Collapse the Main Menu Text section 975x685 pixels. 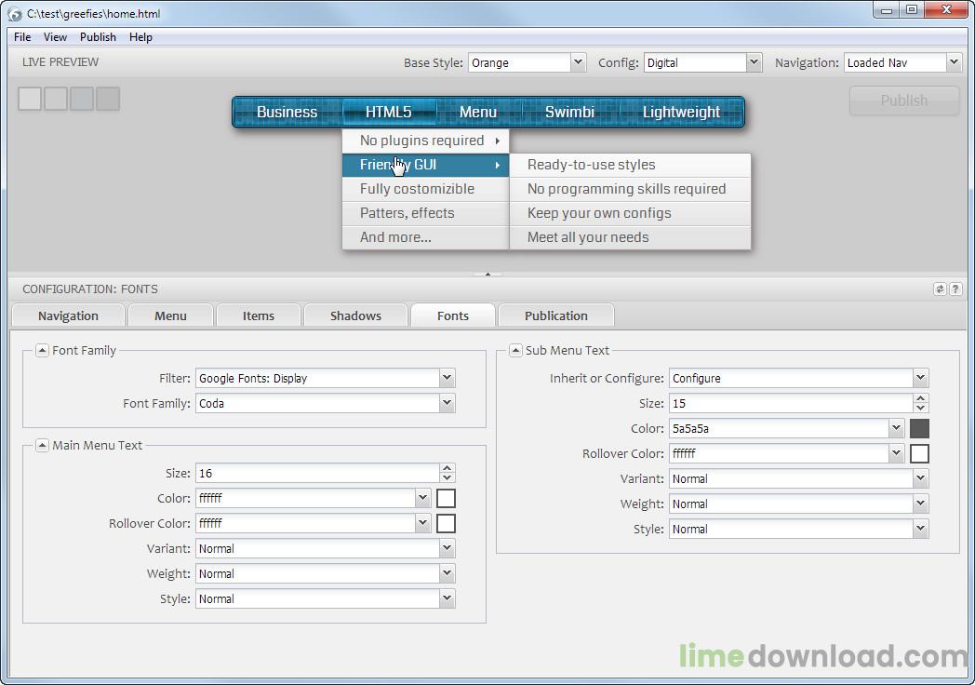pos(42,445)
